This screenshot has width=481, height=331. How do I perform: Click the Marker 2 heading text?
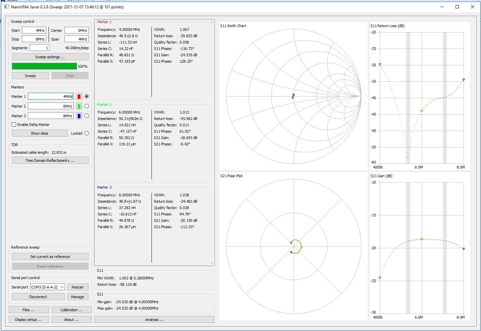click(x=104, y=105)
